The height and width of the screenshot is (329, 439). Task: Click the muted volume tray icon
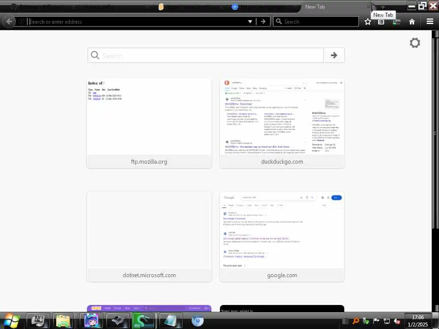(397, 321)
